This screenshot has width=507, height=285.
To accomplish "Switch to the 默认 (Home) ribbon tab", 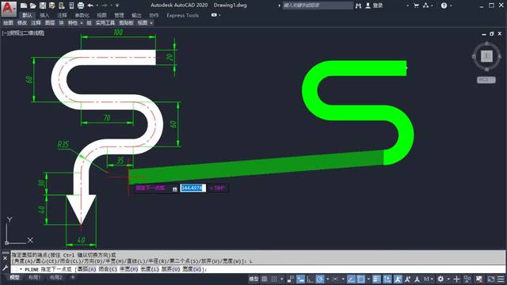I will tap(27, 15).
